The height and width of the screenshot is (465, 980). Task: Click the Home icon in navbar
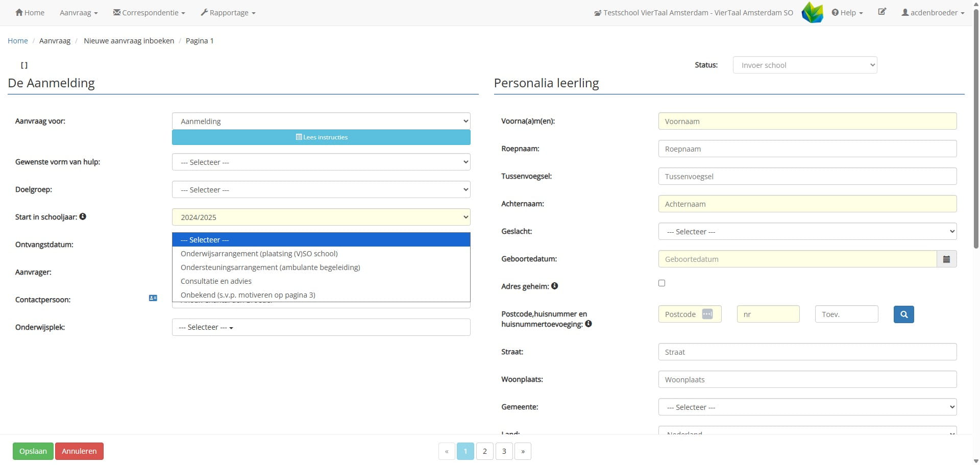click(19, 12)
